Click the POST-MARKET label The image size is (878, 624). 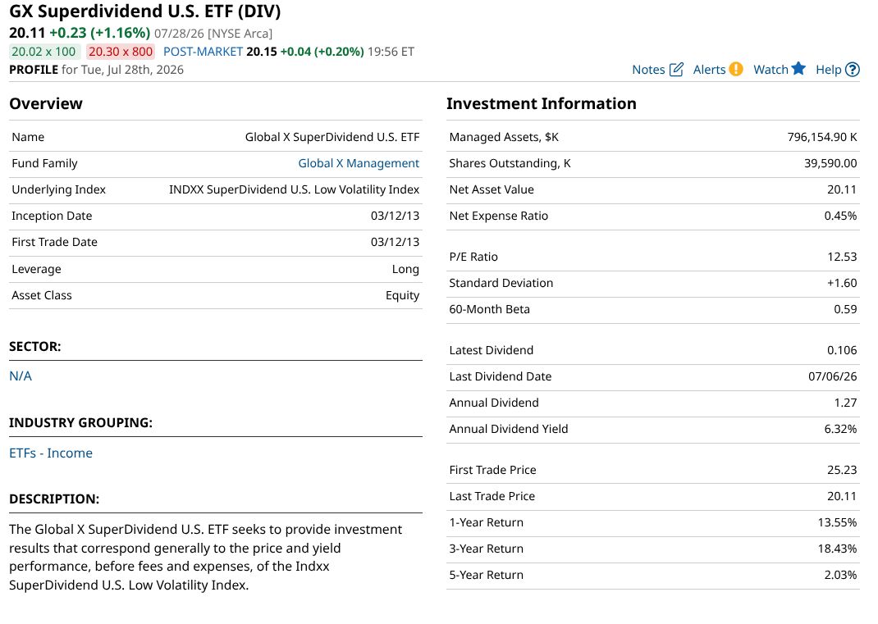pos(203,52)
